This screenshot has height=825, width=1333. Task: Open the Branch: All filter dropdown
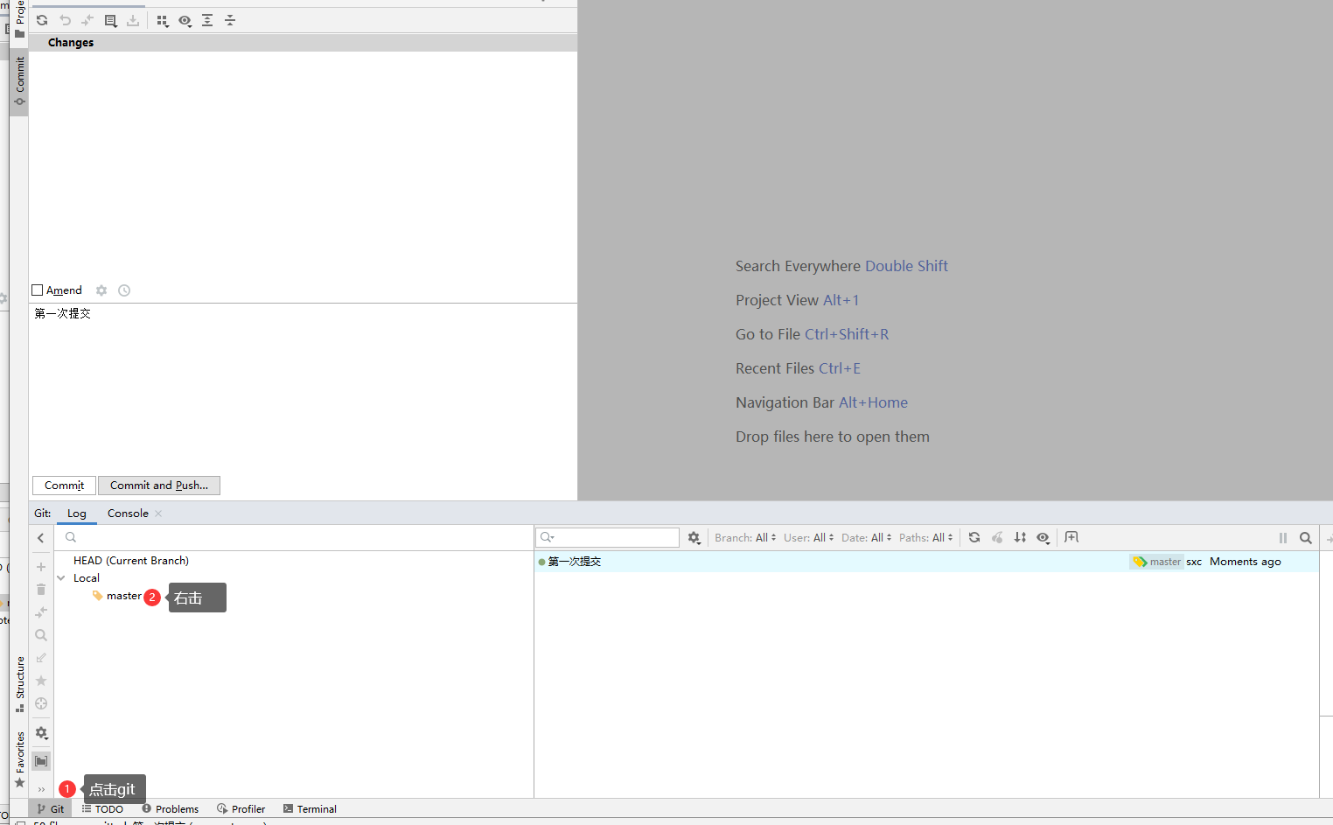(x=744, y=537)
